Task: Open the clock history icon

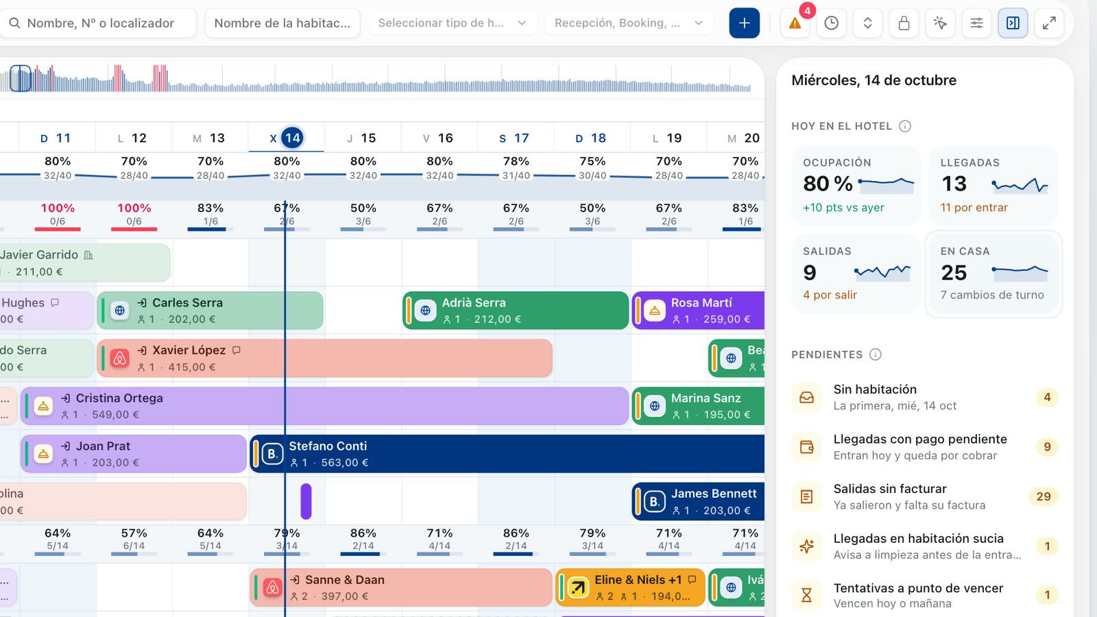Action: pos(831,23)
